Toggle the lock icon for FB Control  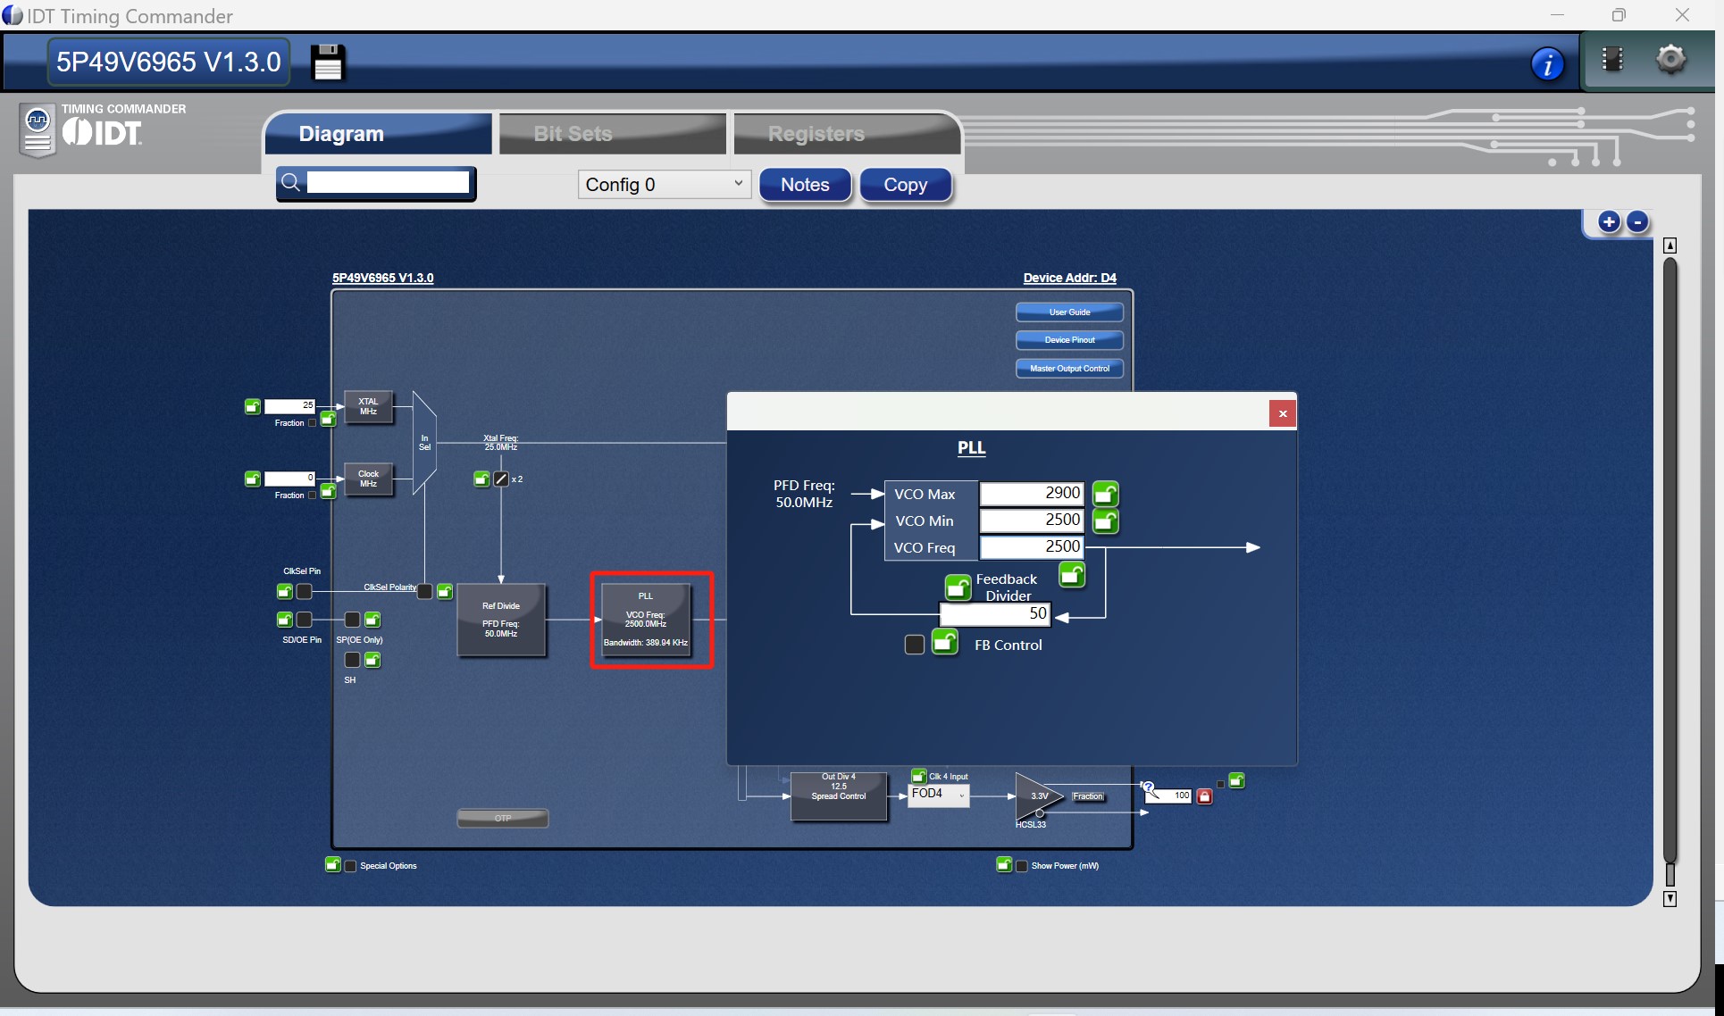tap(945, 642)
